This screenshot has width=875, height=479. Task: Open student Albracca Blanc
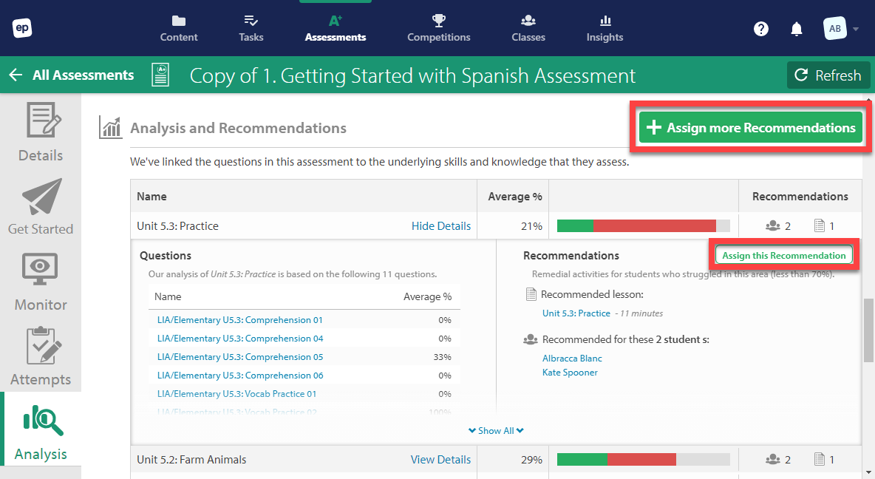(572, 359)
